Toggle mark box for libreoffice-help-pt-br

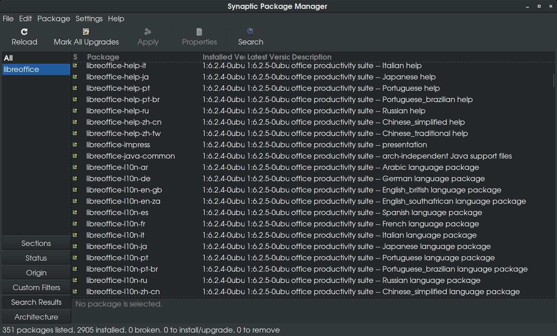pos(75,99)
